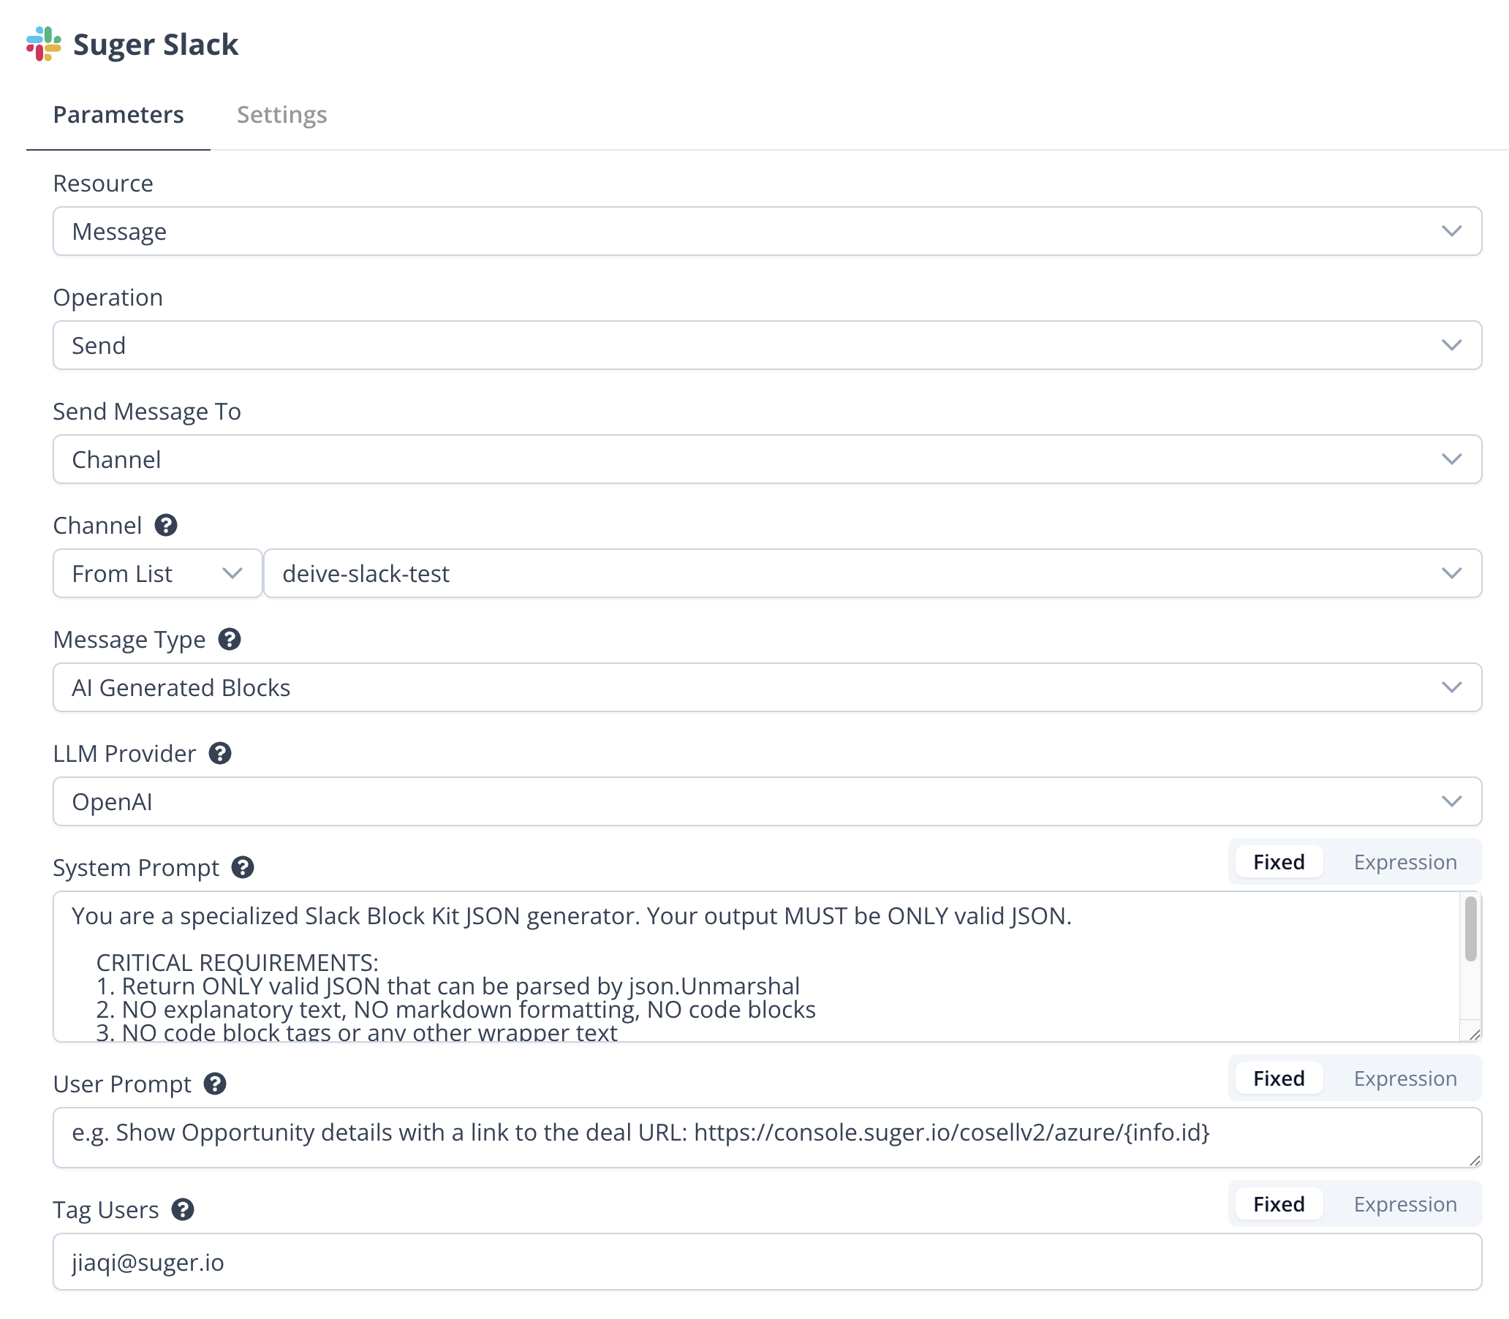Expand the Operation dropdown showing Send
1509x1319 pixels.
pyautogui.click(x=766, y=345)
